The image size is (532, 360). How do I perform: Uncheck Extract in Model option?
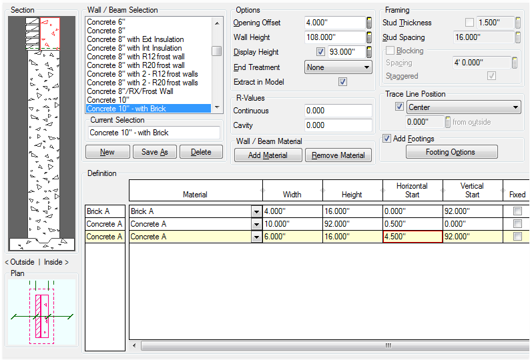[x=342, y=82]
